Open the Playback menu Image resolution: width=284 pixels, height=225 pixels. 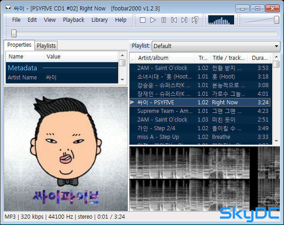73,20
